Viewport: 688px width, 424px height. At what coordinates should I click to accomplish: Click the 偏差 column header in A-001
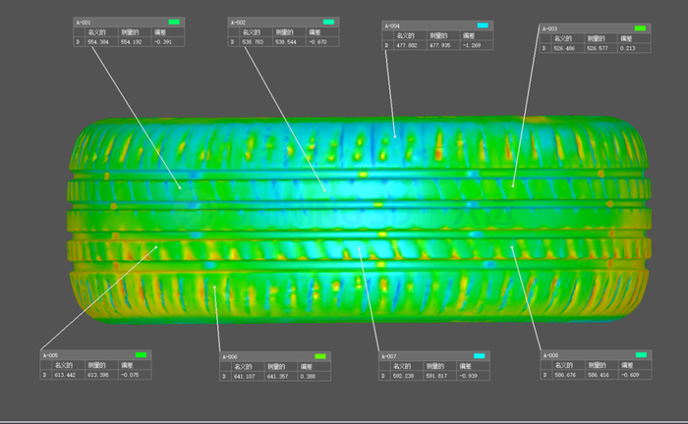[160, 32]
